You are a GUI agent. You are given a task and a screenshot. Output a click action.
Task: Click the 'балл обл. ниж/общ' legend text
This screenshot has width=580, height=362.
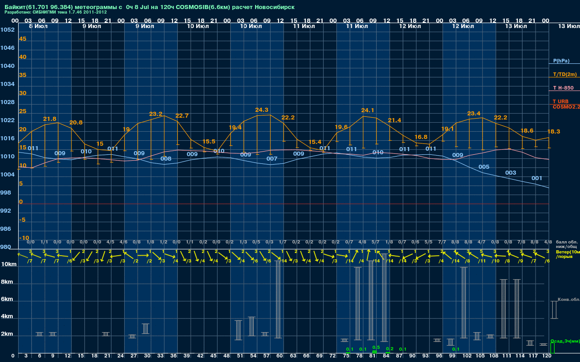click(568, 244)
